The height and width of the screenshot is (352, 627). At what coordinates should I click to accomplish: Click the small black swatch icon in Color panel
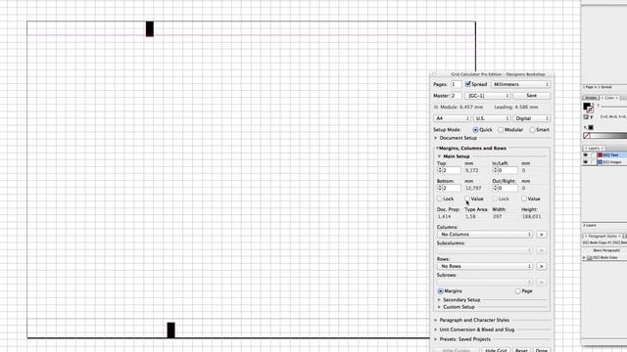click(x=591, y=127)
